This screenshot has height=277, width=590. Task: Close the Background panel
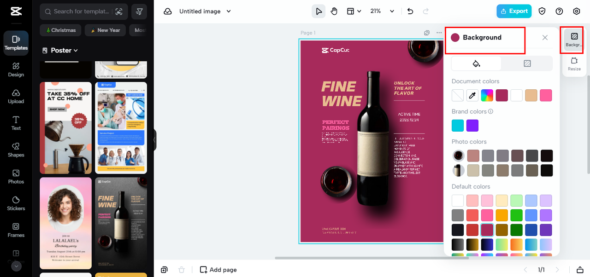(x=545, y=38)
